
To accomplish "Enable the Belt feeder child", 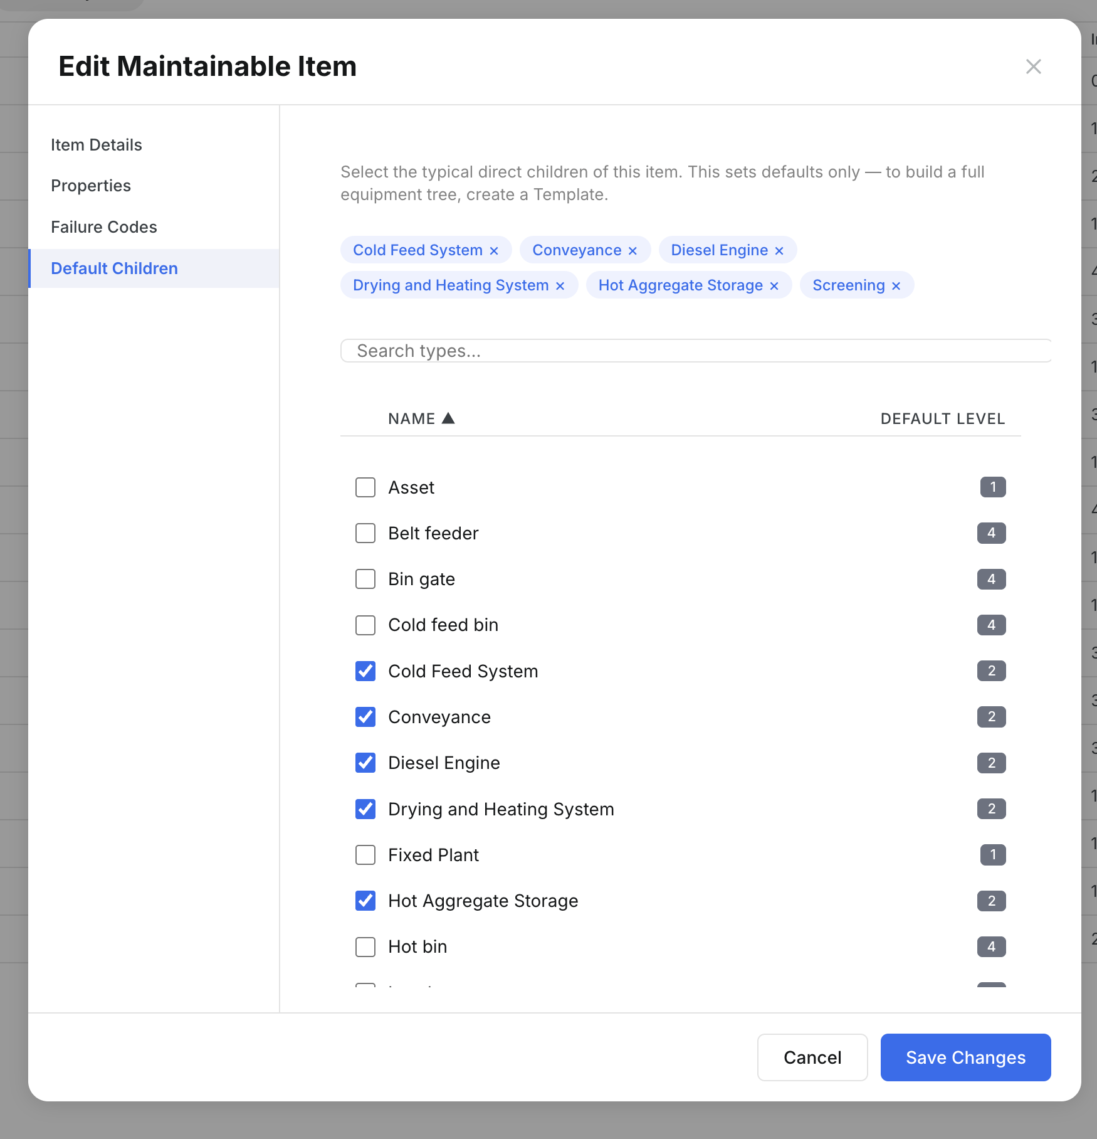I will click(365, 533).
